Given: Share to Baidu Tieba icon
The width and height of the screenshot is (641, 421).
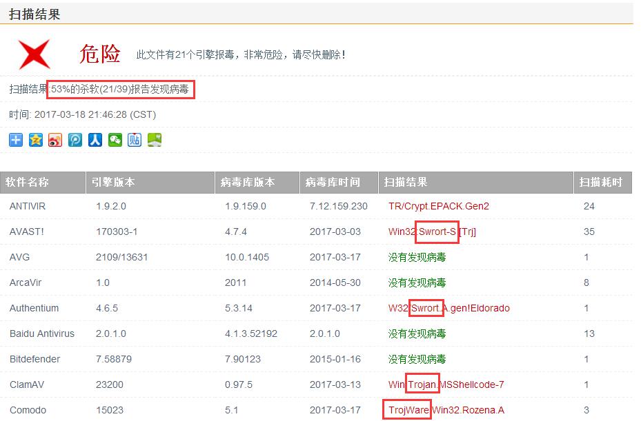Looking at the screenshot, I should (x=135, y=140).
